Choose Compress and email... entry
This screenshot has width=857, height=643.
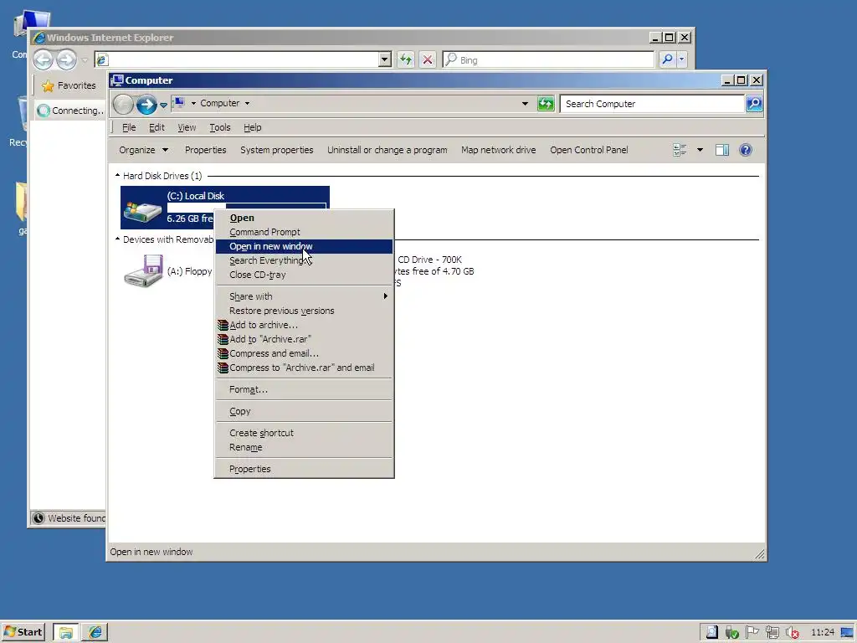click(304, 353)
